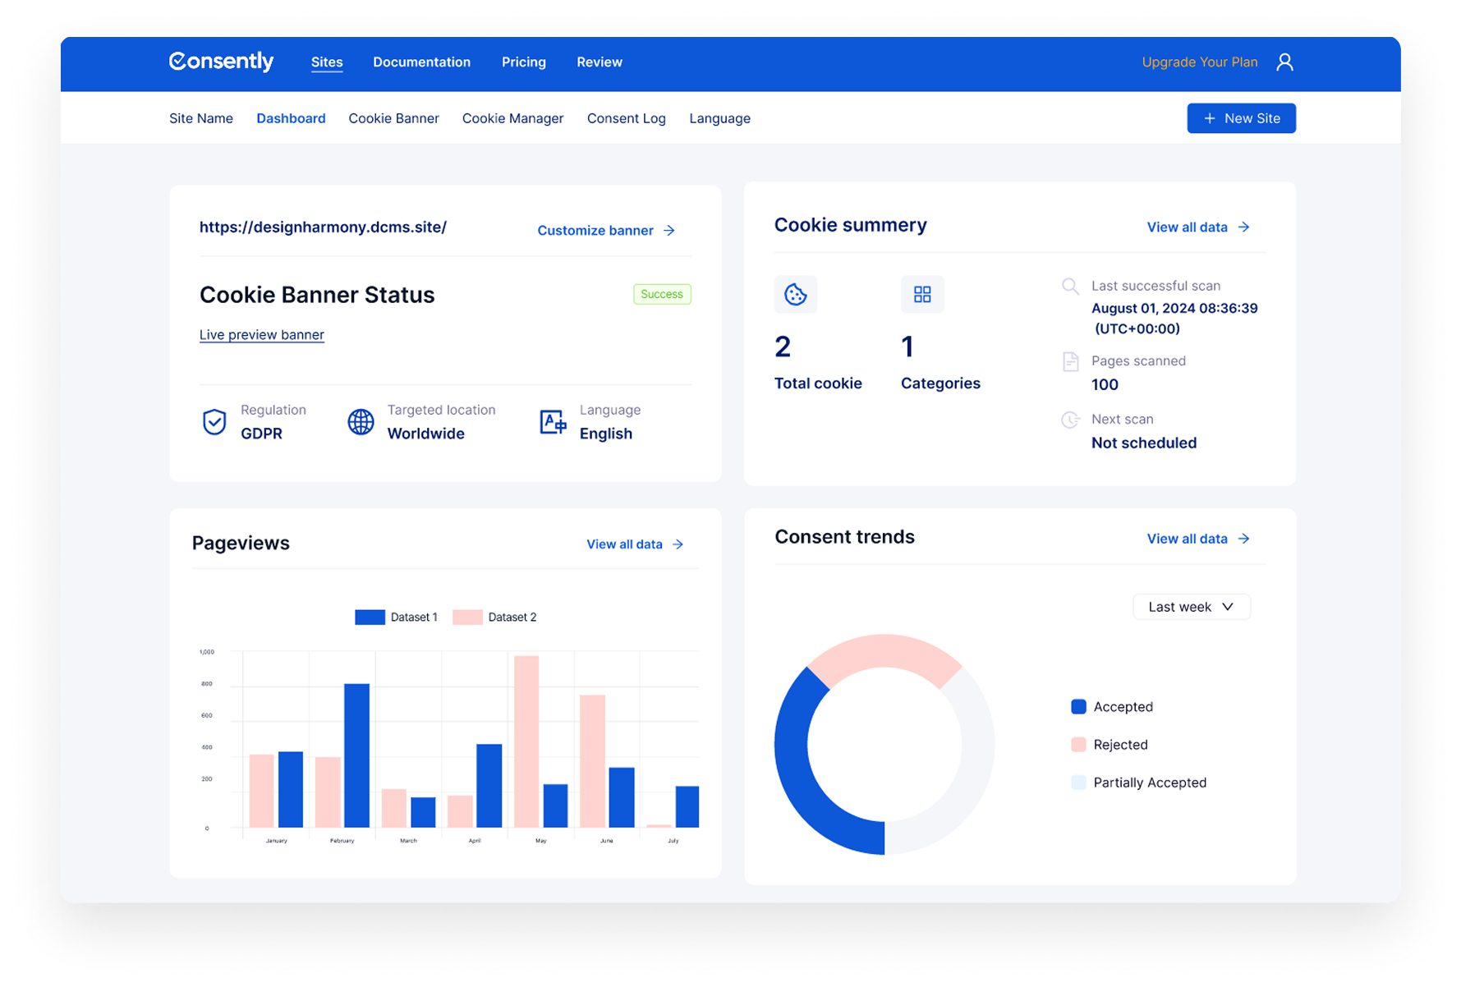Click the Last successful scan magnifier icon
Viewport: 1461px width, 987px height.
pyautogui.click(x=1070, y=287)
